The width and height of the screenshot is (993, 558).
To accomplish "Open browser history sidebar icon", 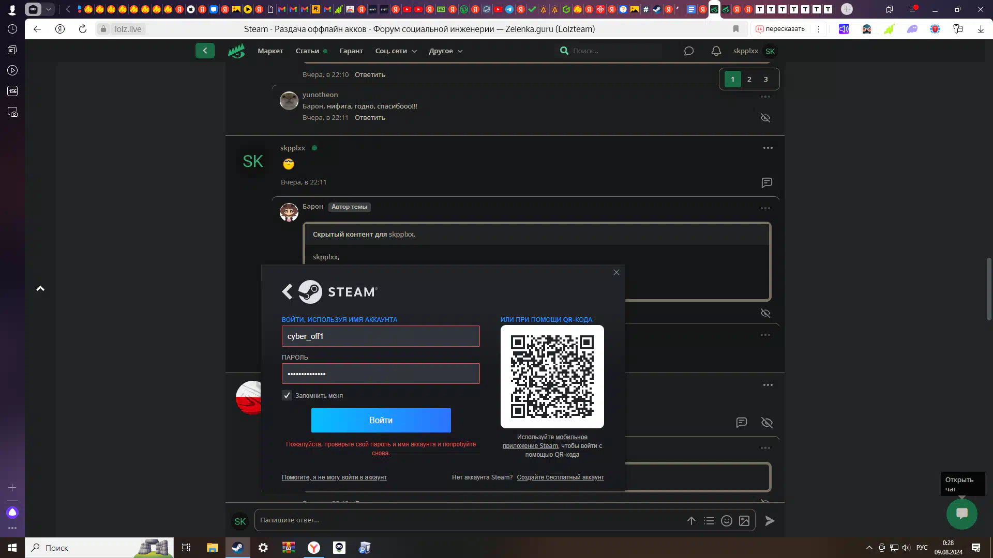I will tap(12, 29).
